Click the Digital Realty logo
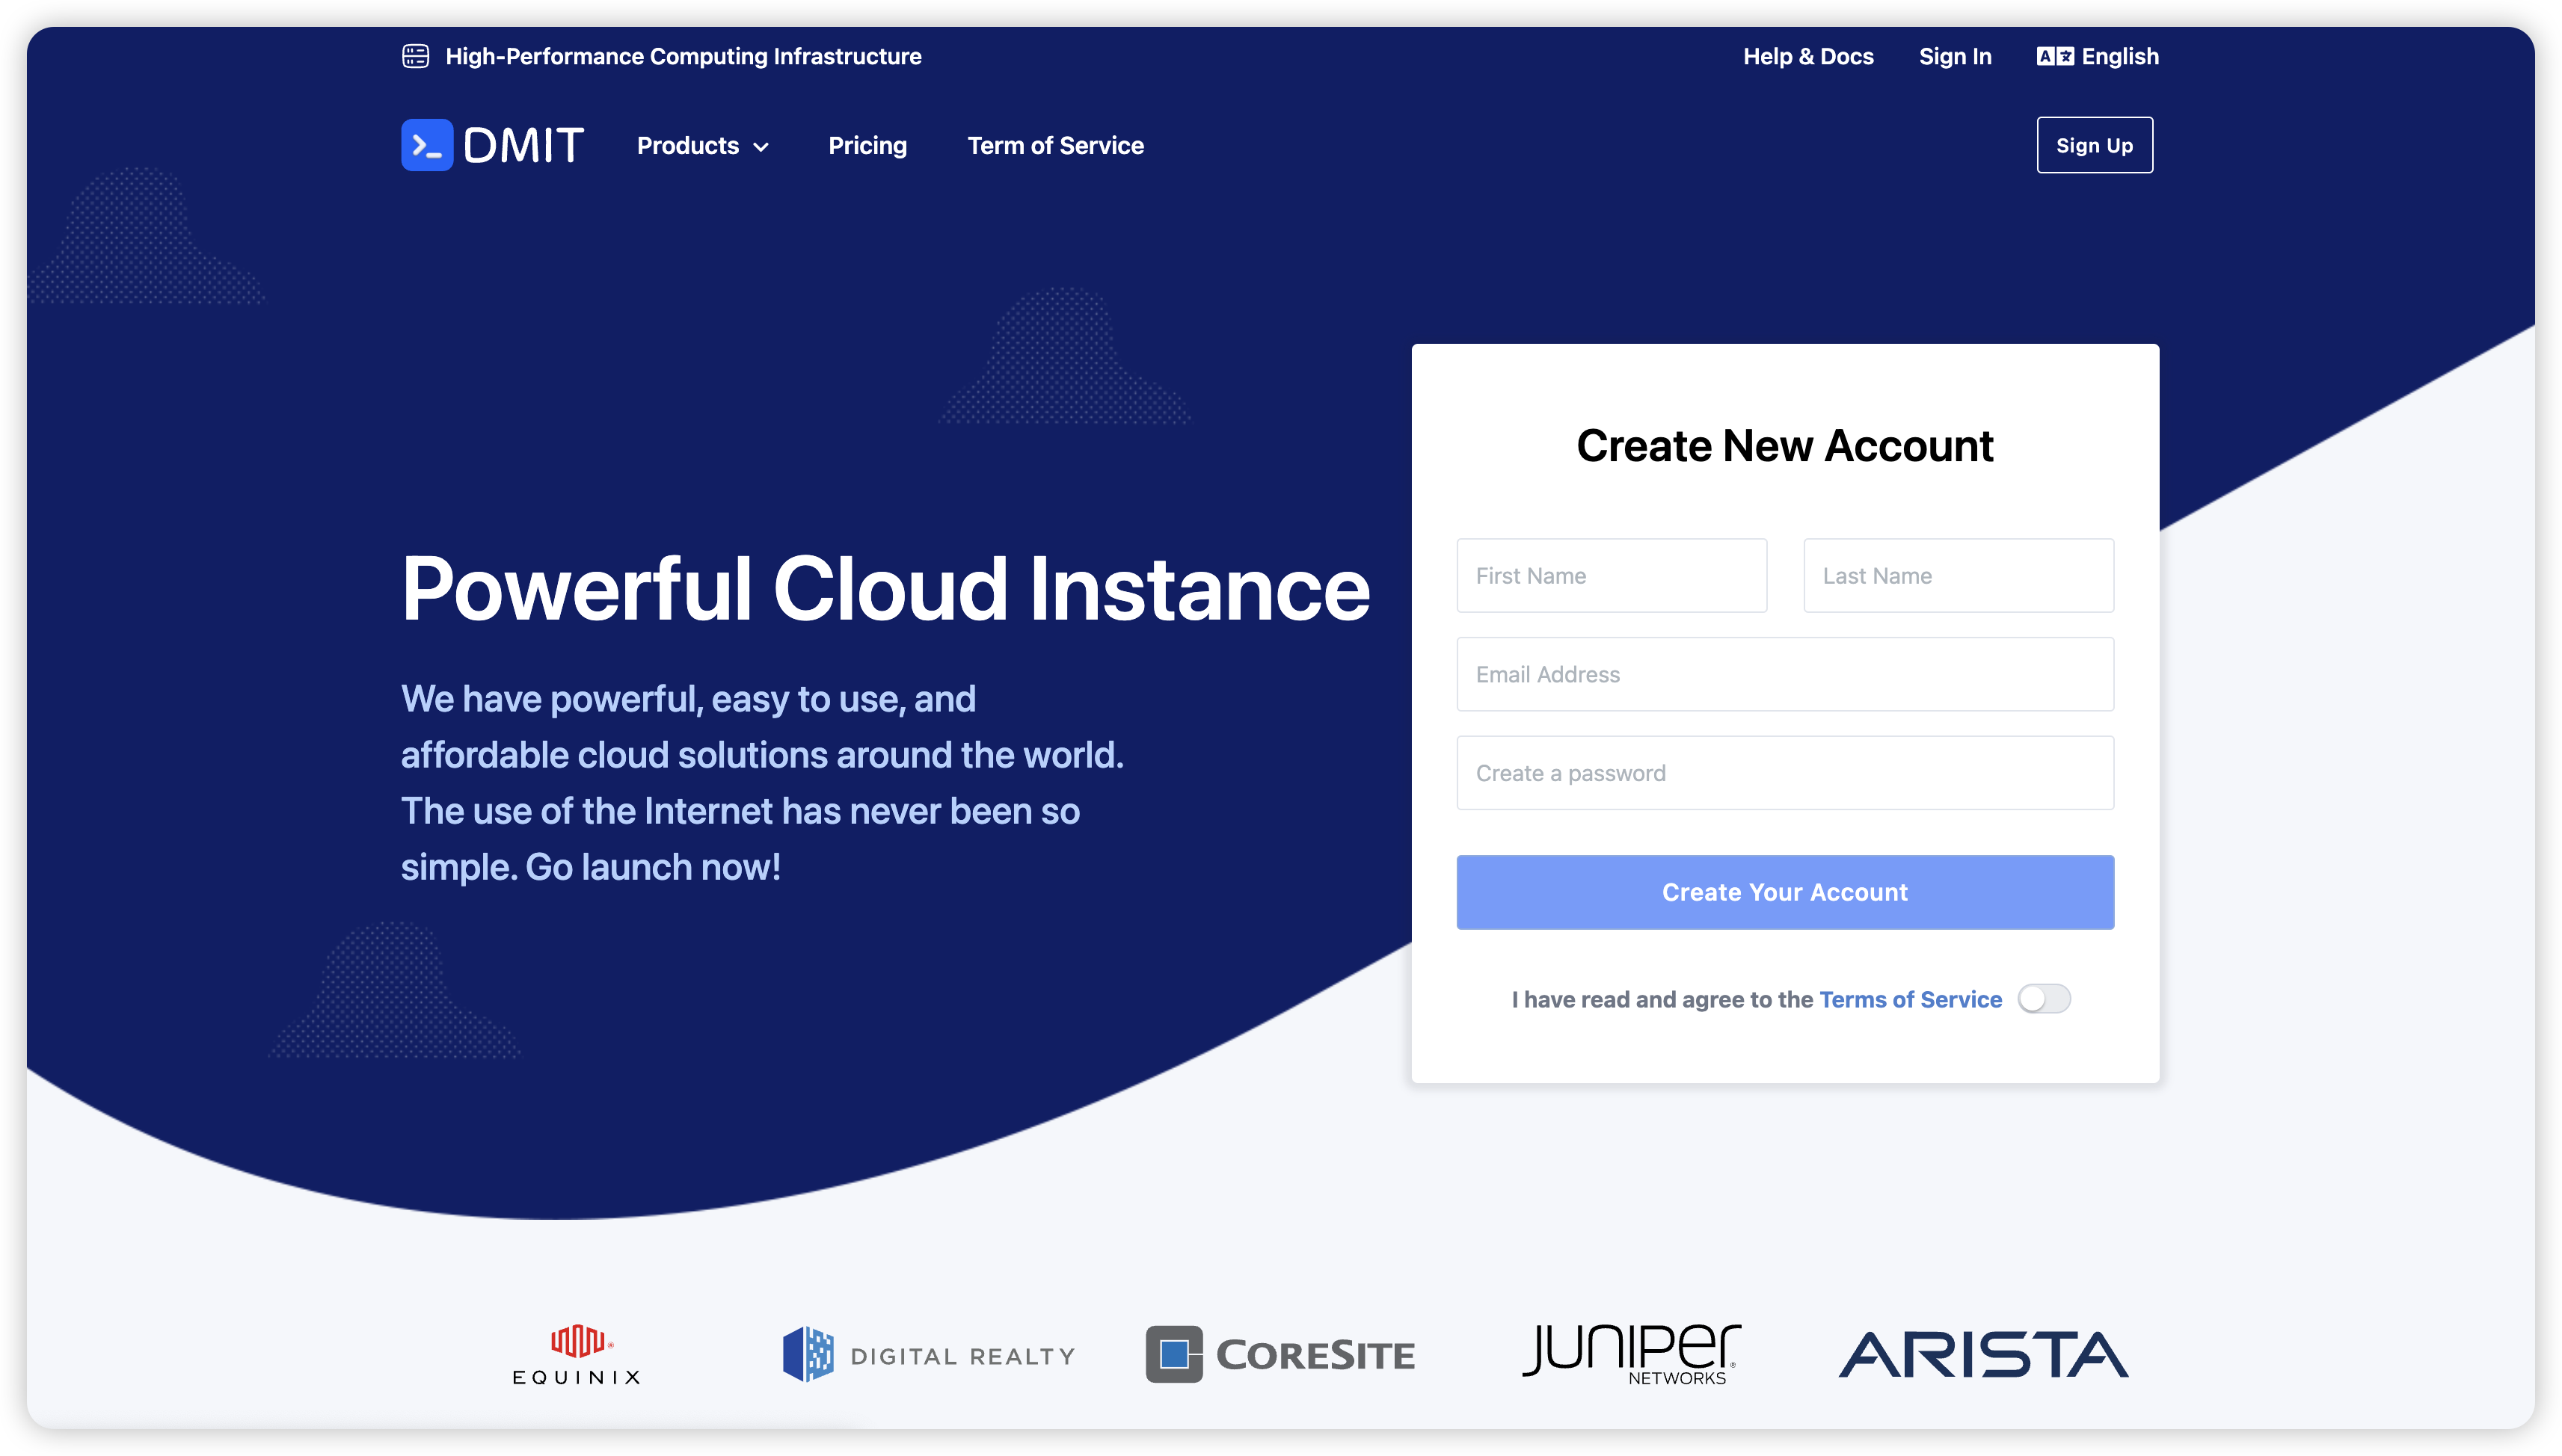 click(x=927, y=1354)
